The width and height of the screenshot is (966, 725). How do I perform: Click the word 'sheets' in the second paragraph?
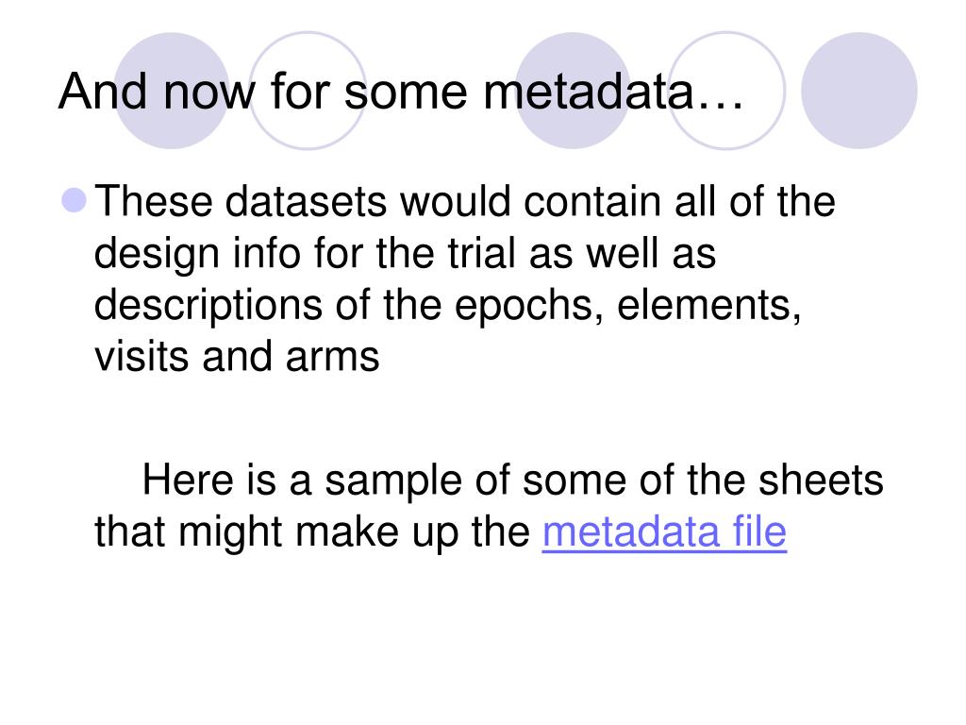(x=821, y=480)
